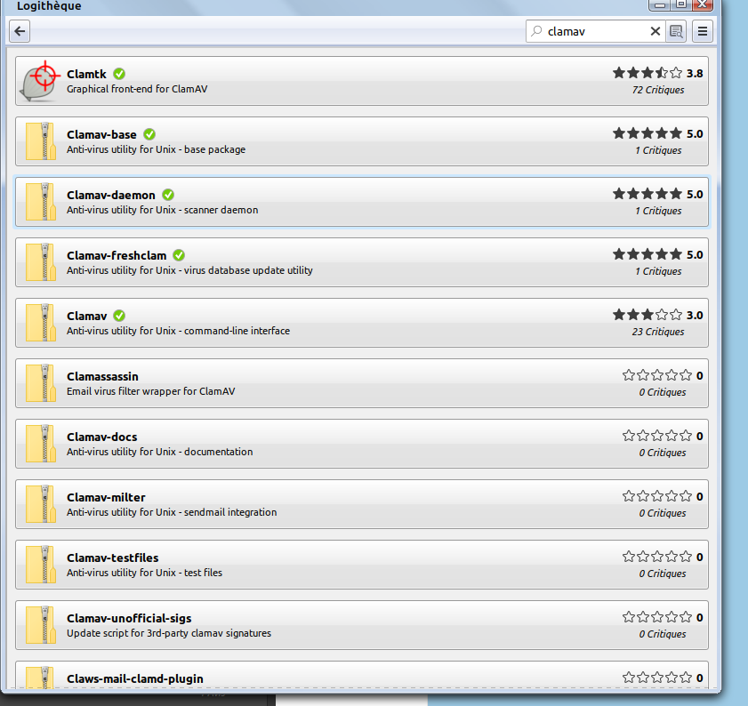Select the Clamav-testfiles title
This screenshot has height=706, width=748.
(113, 558)
